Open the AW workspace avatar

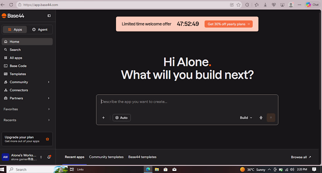[x=5, y=157]
